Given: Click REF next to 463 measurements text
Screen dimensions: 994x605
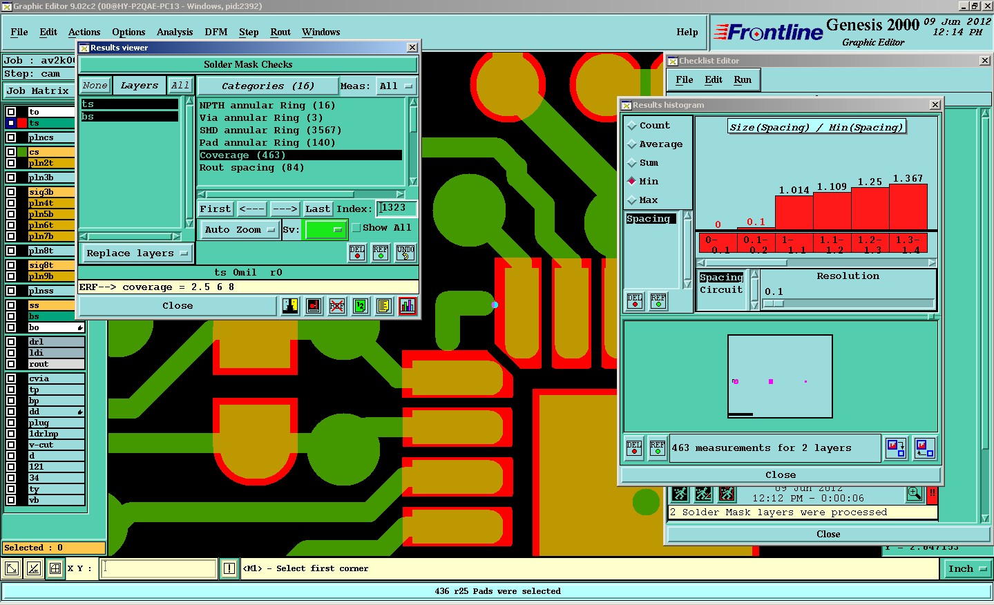Looking at the screenshot, I should (x=658, y=449).
